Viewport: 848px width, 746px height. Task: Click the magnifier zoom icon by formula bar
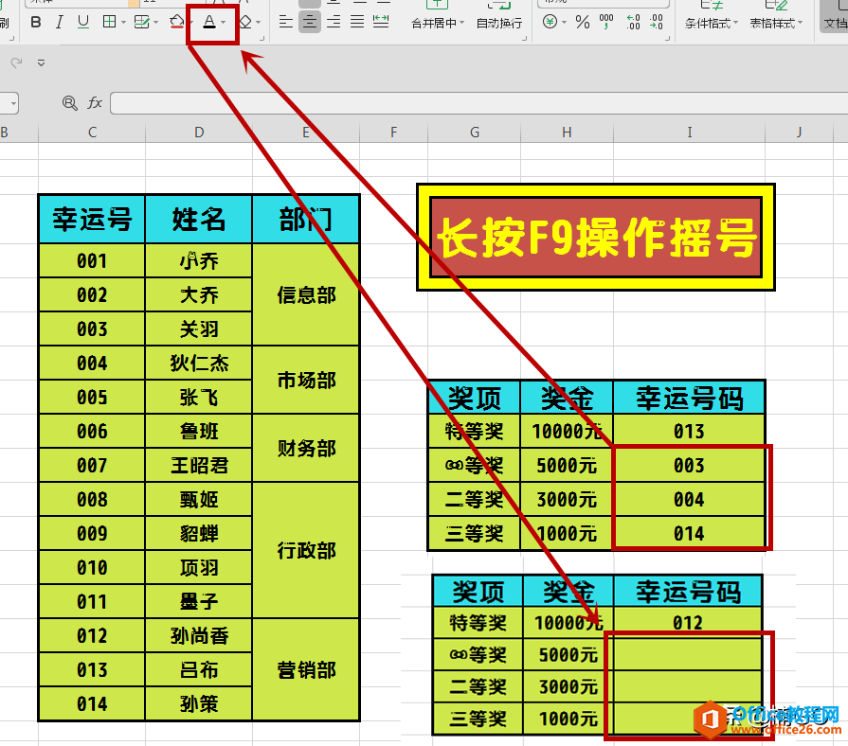70,102
